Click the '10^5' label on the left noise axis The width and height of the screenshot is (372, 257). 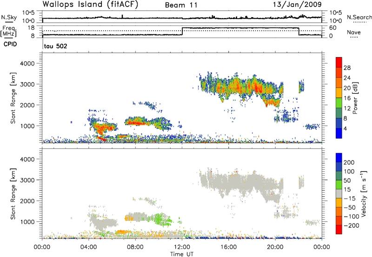coord(28,13)
